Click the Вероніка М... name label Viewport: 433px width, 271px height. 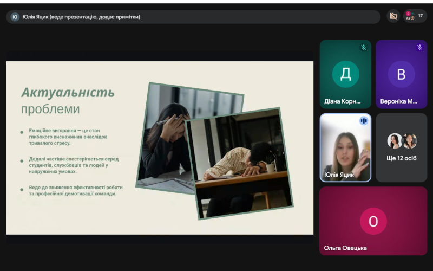coord(398,101)
